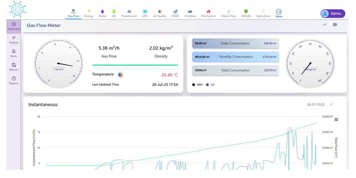Open the Transformer module
Viewport: 356px width, 178px height.
(129, 13)
